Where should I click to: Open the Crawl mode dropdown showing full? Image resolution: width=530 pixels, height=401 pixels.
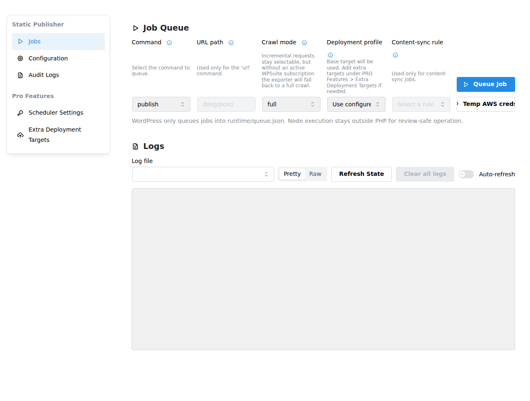291,104
